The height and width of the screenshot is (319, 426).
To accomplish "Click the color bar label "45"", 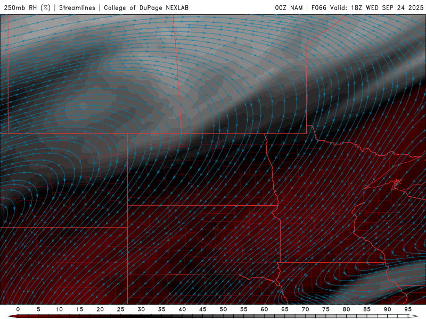I will (x=203, y=309).
